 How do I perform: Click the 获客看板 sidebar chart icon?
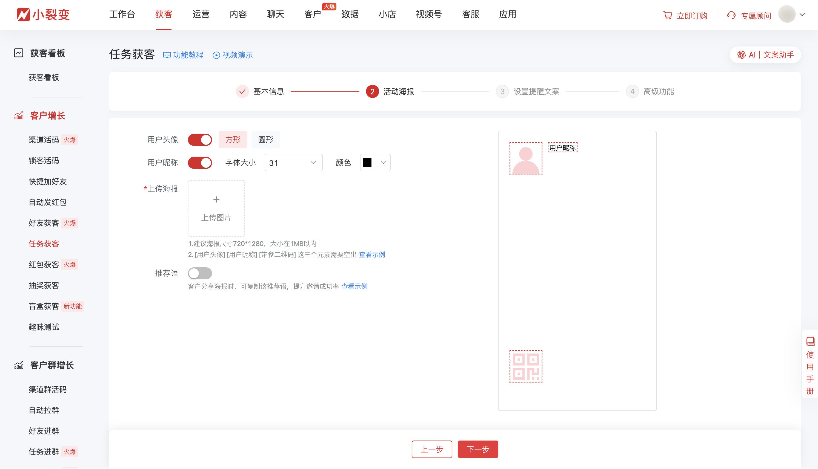point(19,53)
